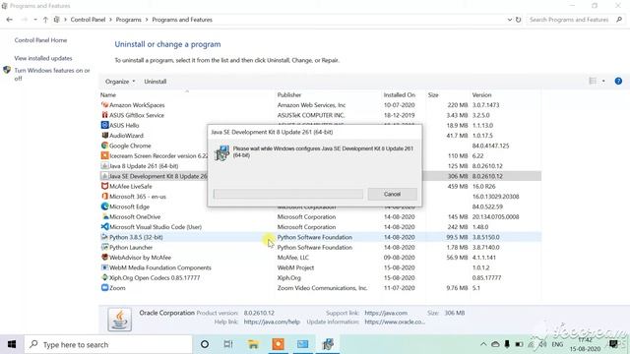The image size is (630, 354).
Task: Go back with the back arrow
Action: (x=10, y=20)
